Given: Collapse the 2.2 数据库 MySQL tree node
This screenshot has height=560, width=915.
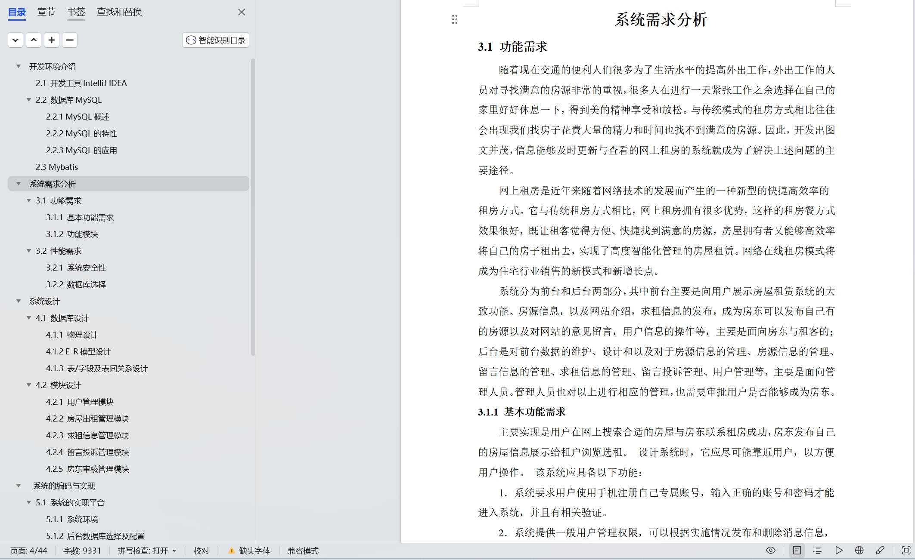Looking at the screenshot, I should pyautogui.click(x=29, y=100).
